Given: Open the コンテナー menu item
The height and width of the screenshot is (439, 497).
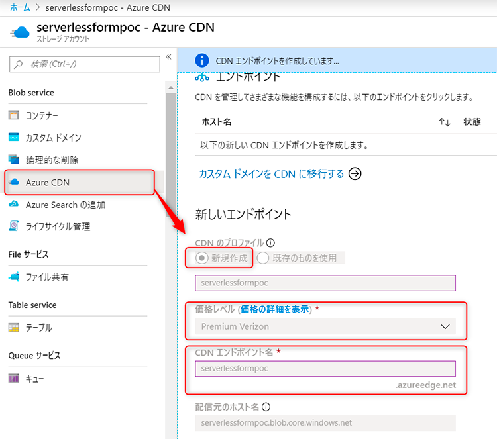Looking at the screenshot, I should click(42, 115).
